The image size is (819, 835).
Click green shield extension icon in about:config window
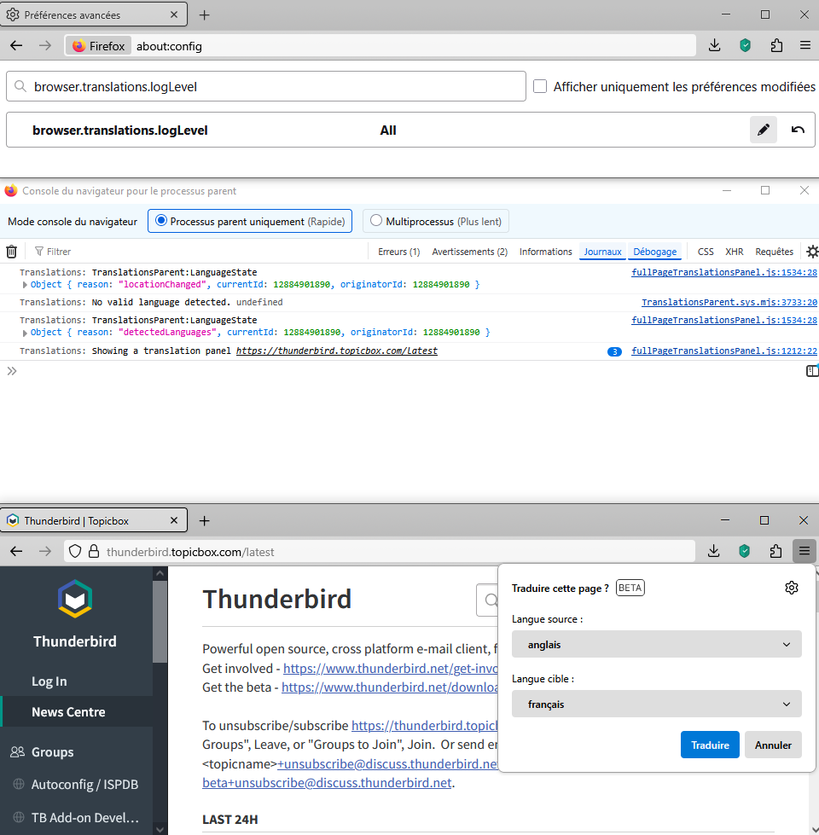coord(746,46)
